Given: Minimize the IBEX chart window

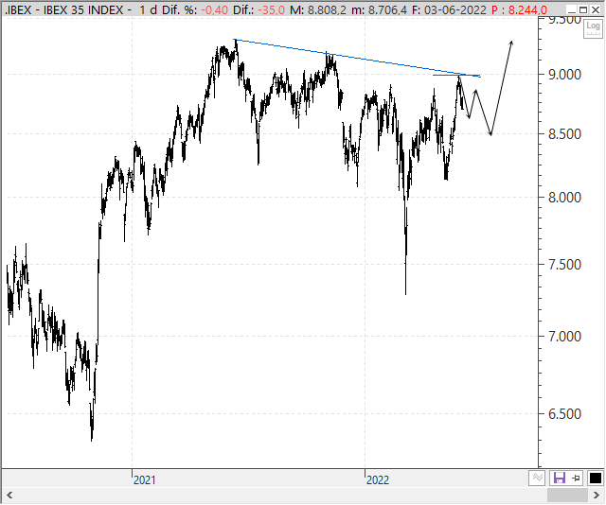Looking at the screenshot, I should [x=571, y=9].
